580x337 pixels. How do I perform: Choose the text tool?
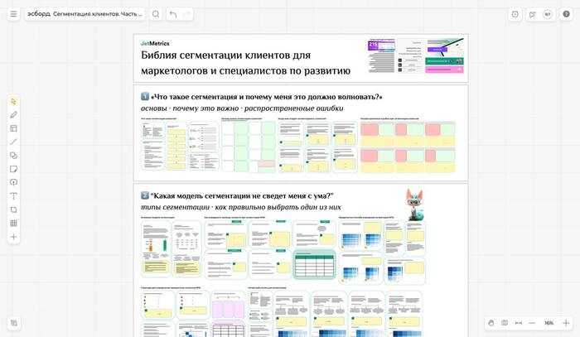click(x=14, y=196)
